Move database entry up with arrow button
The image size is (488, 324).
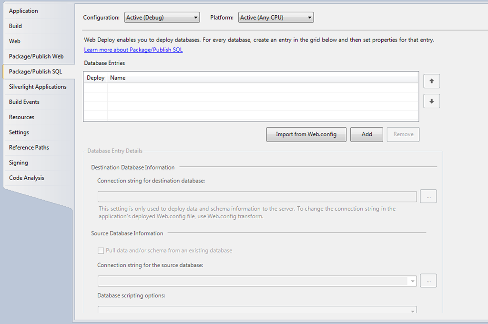tap(431, 81)
